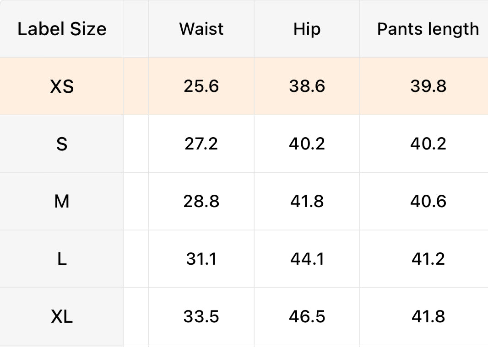The height and width of the screenshot is (347, 488).
Task: Click the XL waist value 33.5
Action: [201, 316]
